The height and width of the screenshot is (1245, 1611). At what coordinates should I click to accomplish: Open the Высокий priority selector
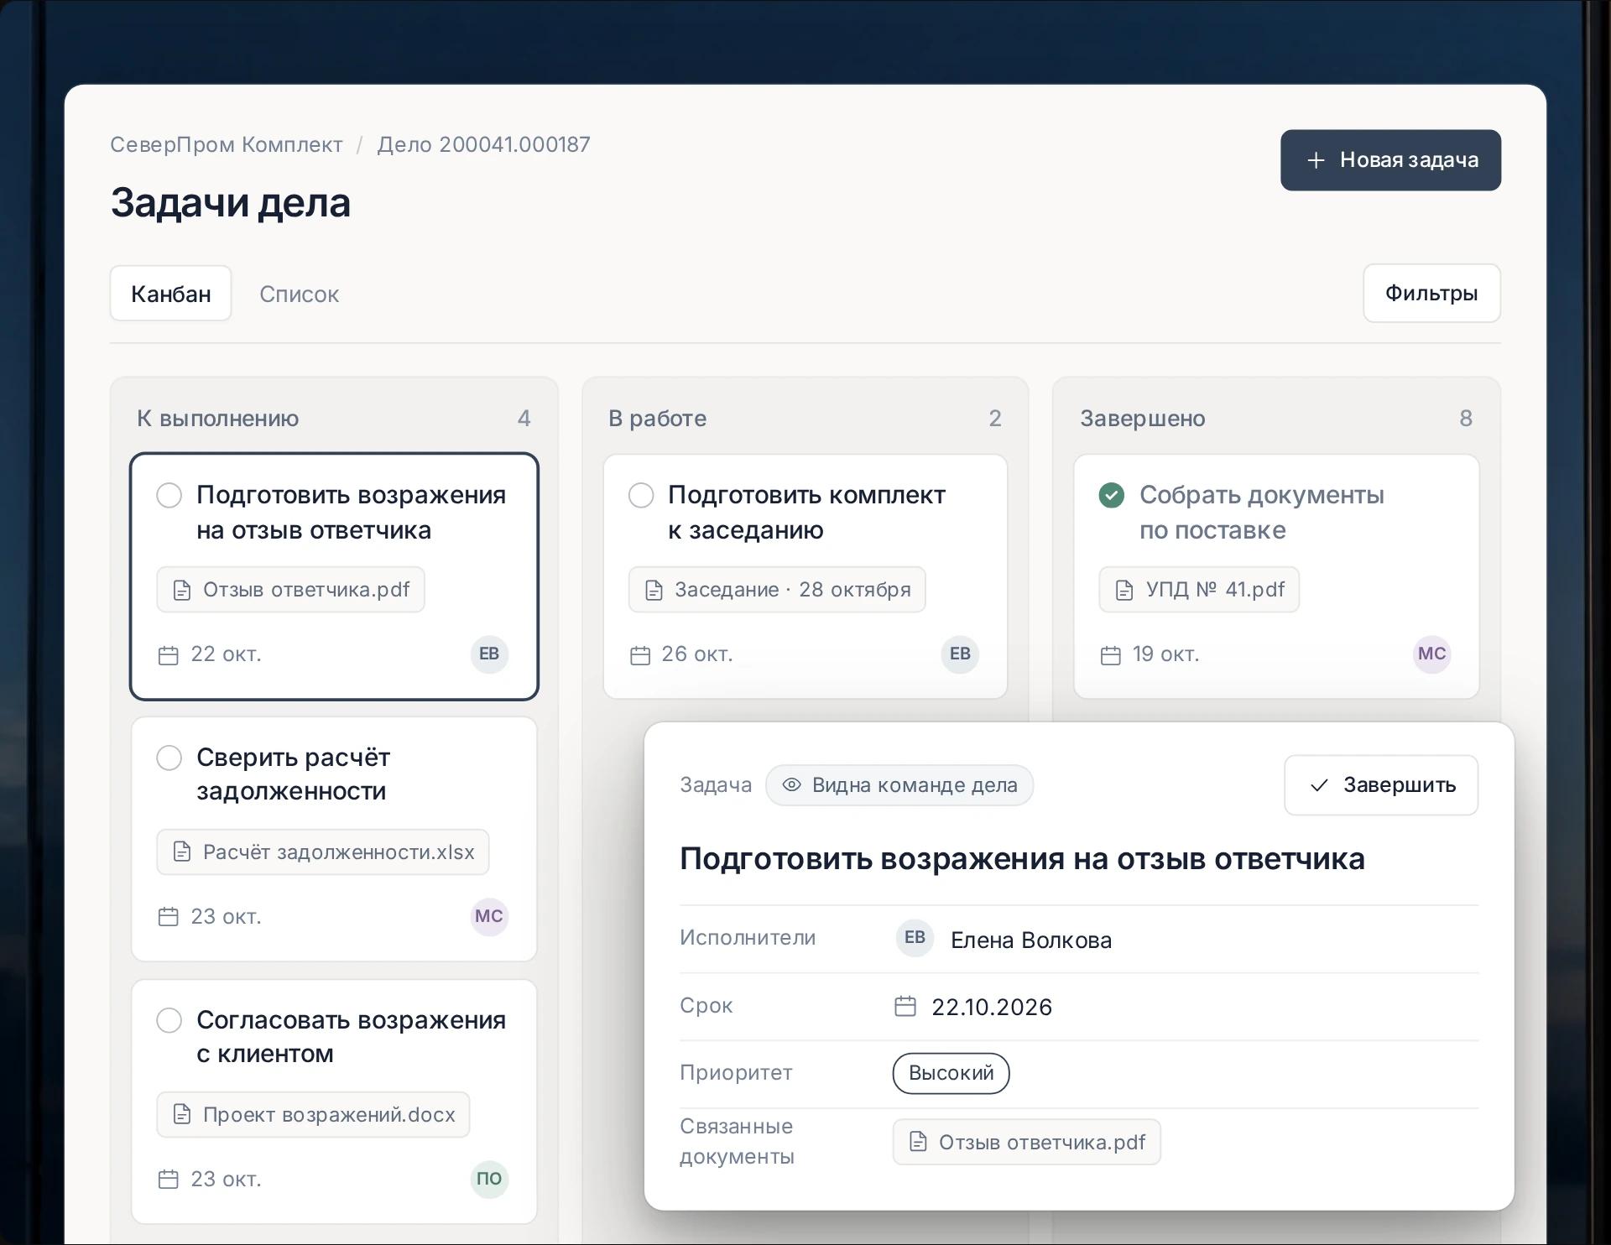point(951,1073)
